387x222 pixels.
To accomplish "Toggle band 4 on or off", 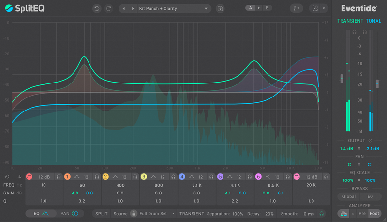I will point(182,177).
